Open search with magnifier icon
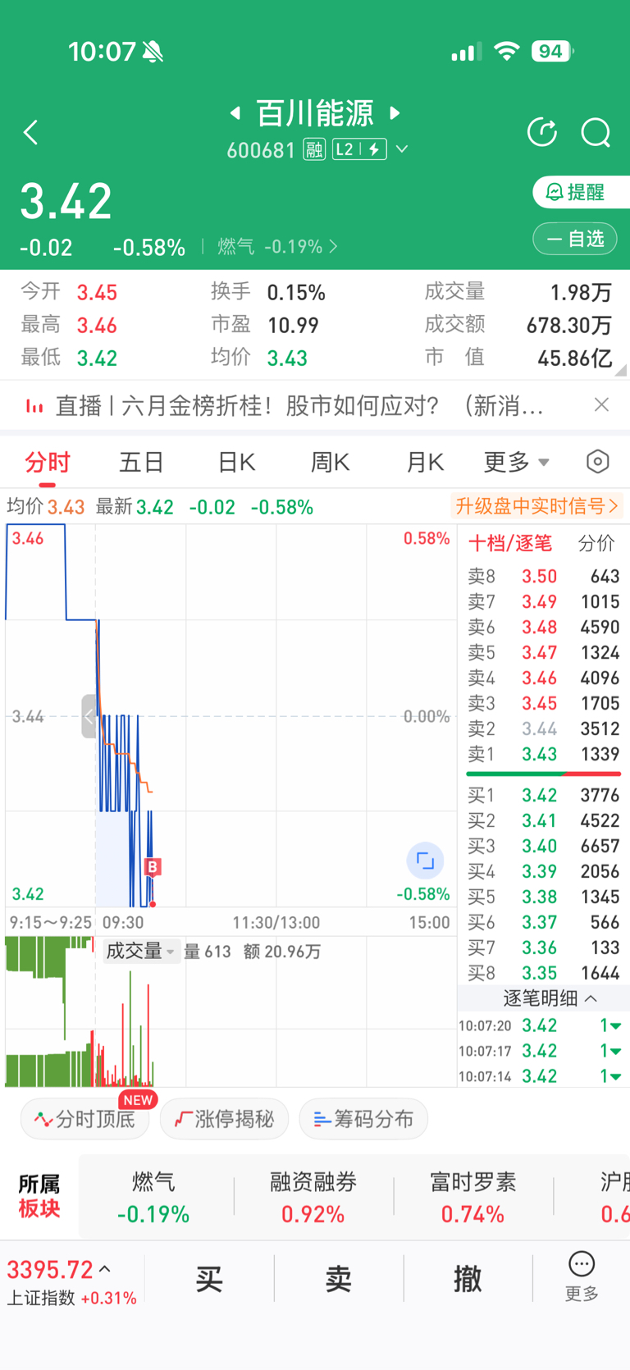 (x=596, y=132)
